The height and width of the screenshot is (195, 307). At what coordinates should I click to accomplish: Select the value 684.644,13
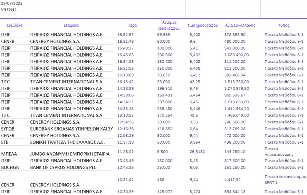point(235,192)
